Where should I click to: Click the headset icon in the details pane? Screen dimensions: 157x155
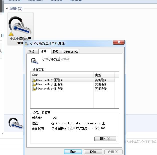tap(15, 123)
